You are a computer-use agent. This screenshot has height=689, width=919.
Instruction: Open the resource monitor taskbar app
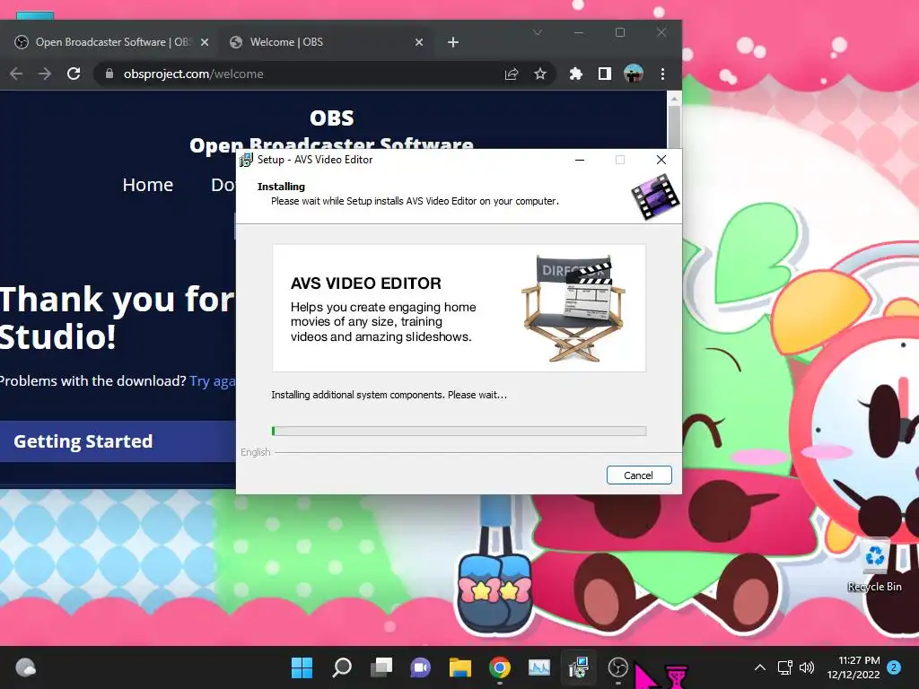[539, 667]
